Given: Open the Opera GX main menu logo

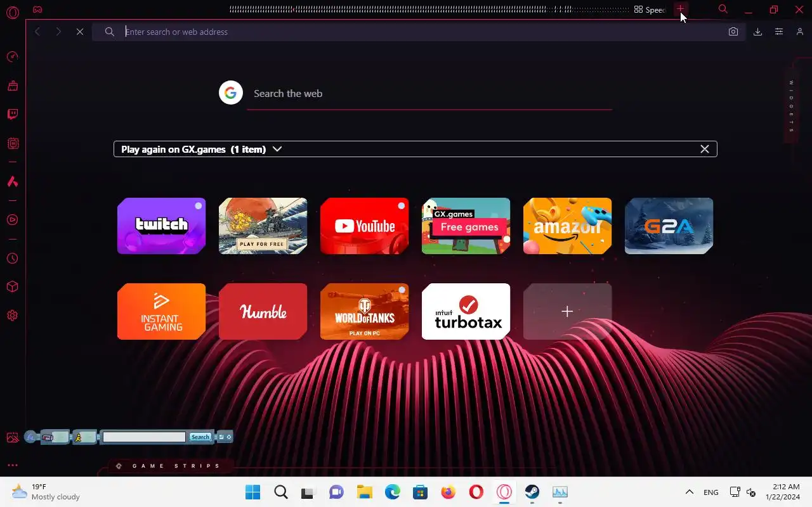Looking at the screenshot, I should pos(12,12).
